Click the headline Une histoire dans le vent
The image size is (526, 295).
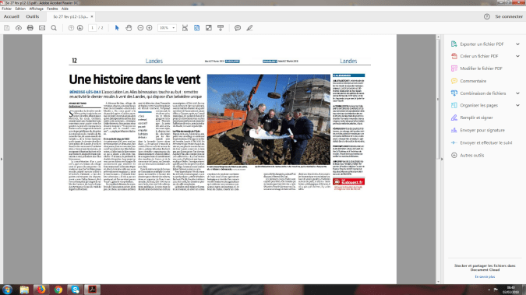135,80
